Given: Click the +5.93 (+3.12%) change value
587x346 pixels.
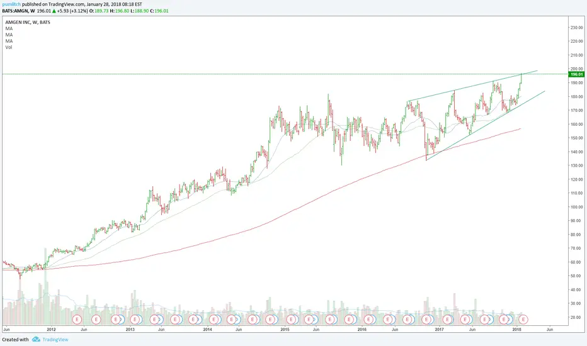Looking at the screenshot, I should tap(72, 11).
